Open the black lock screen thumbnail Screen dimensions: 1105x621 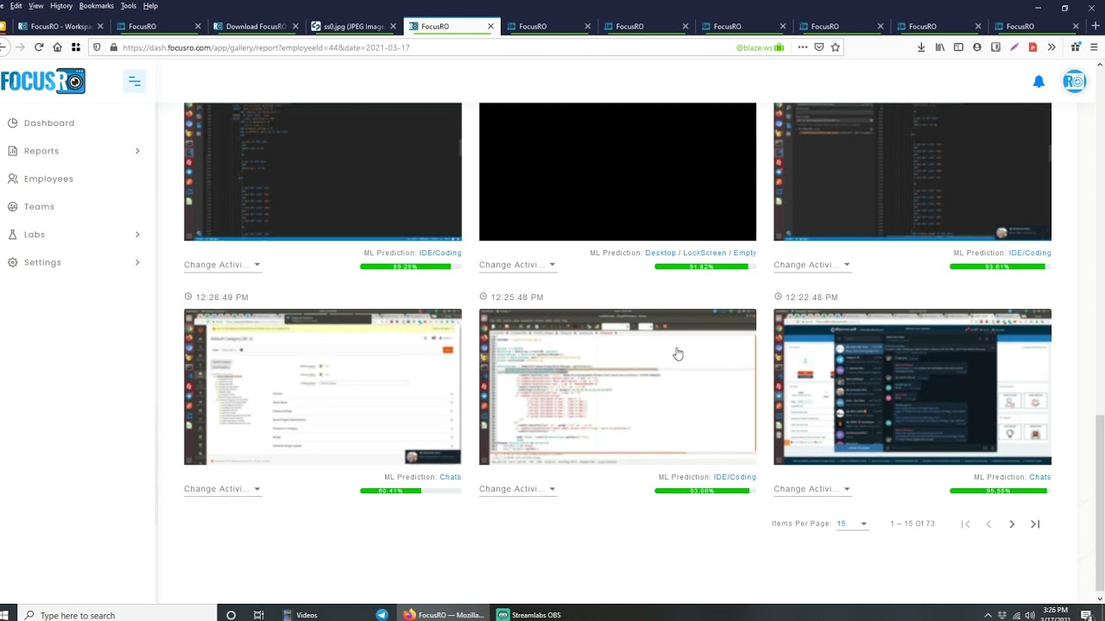[x=617, y=172]
